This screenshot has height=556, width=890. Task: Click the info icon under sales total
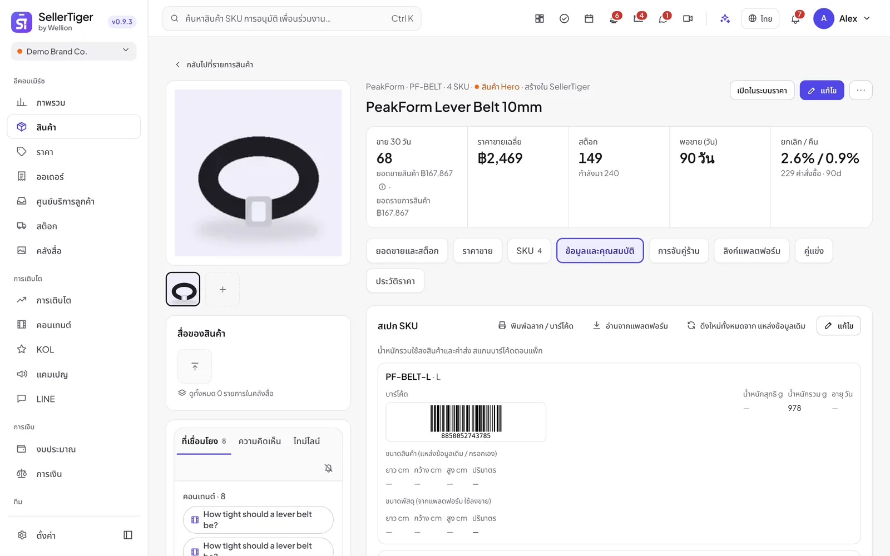(382, 187)
